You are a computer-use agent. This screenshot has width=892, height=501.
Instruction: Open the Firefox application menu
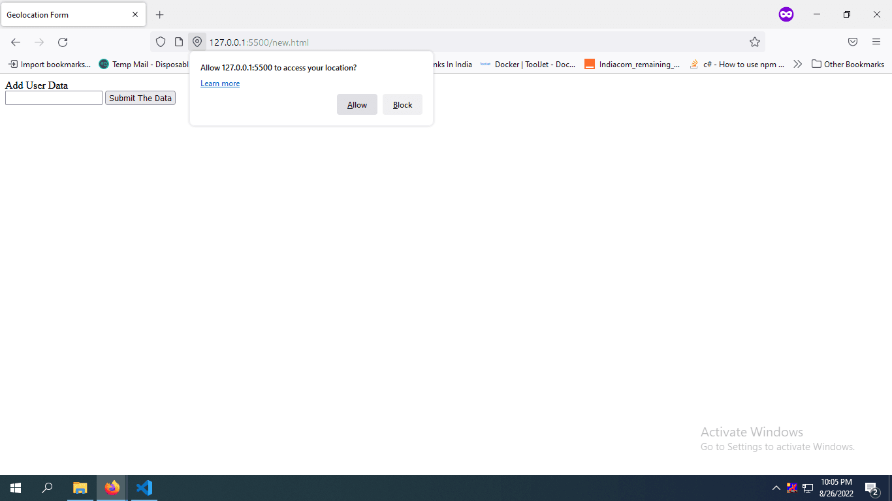pos(876,42)
